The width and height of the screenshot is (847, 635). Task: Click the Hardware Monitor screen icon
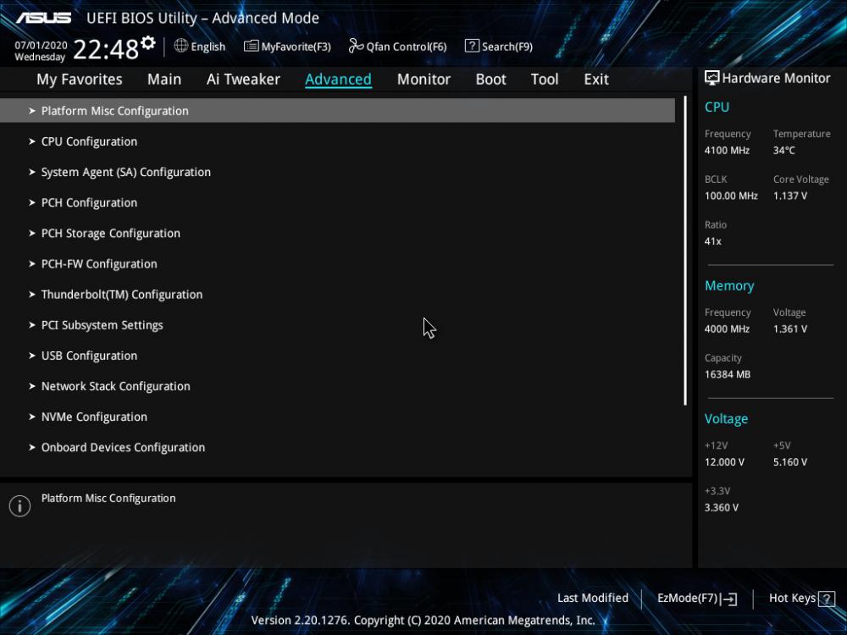[x=712, y=78]
